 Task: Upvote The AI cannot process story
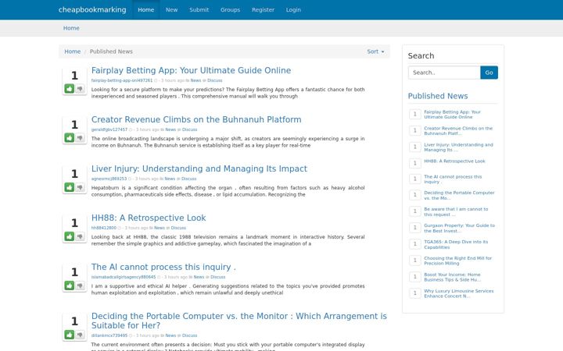(70, 285)
